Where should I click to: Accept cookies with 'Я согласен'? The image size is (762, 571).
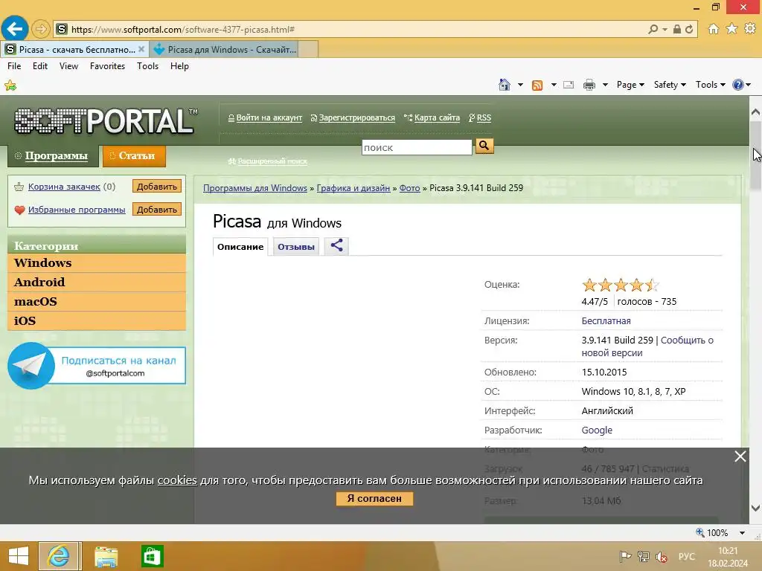pyautogui.click(x=374, y=499)
